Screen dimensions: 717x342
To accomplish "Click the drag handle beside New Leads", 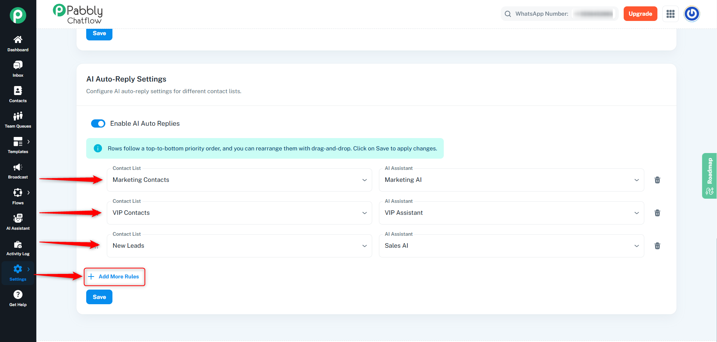I will click(x=97, y=246).
